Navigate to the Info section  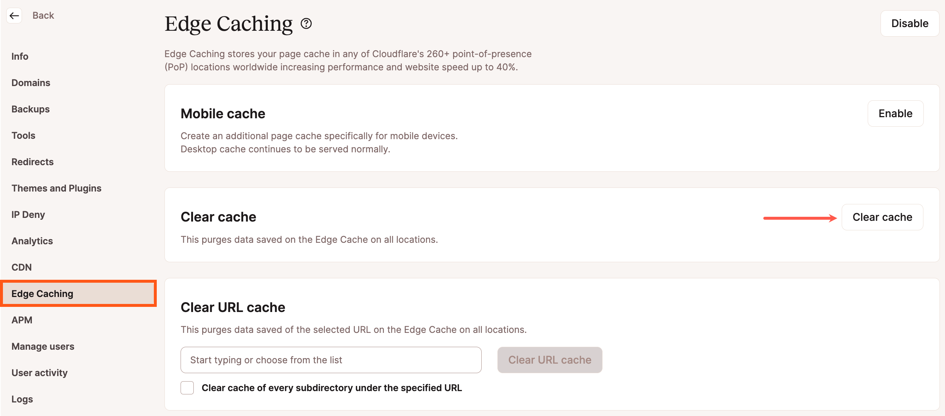[x=20, y=56]
